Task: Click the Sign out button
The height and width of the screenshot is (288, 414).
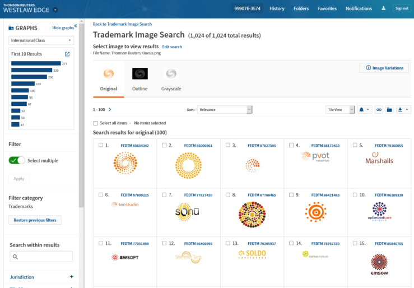Action: point(402,8)
